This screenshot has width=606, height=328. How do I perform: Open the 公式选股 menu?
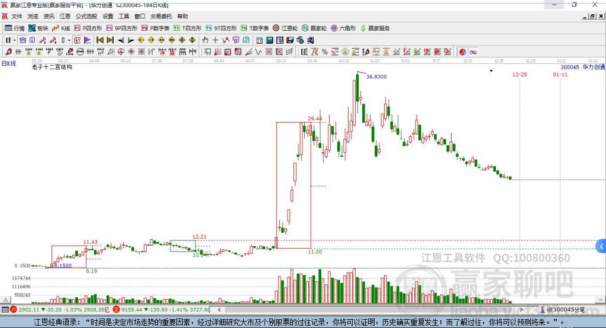coord(86,16)
